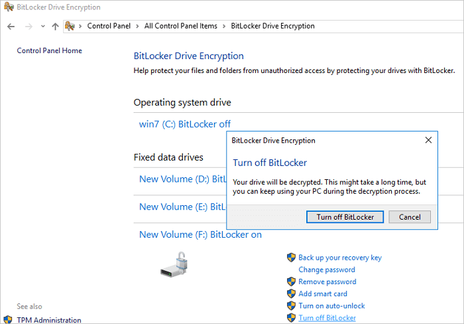Click the Control Panel icon in address bar

point(70,26)
